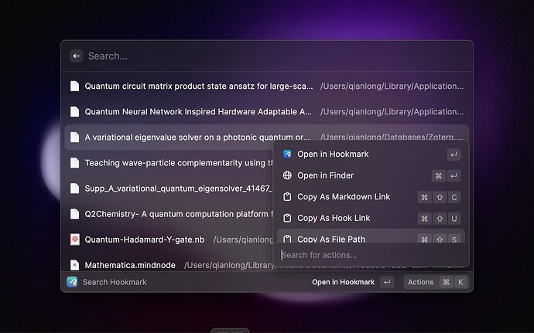
Task: Click C shortcut key on Copy As Markdown Link
Action: (x=454, y=197)
